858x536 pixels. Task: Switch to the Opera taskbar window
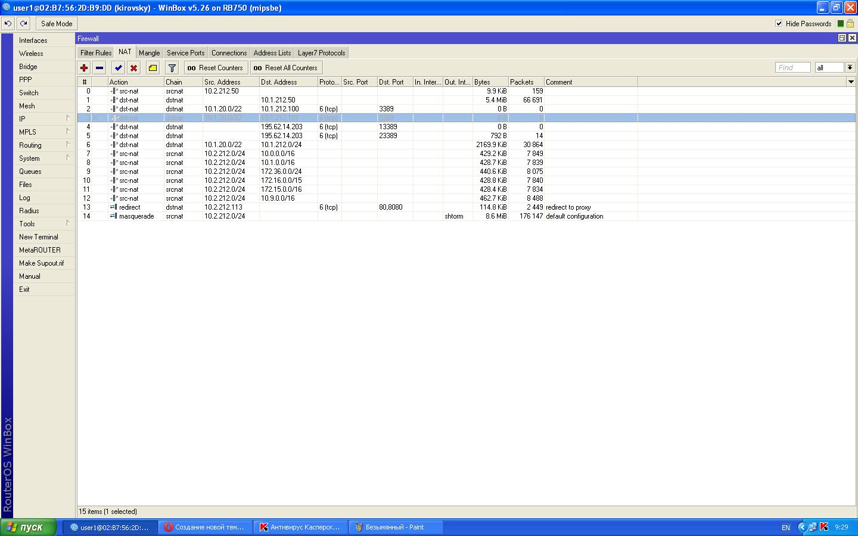click(x=205, y=527)
